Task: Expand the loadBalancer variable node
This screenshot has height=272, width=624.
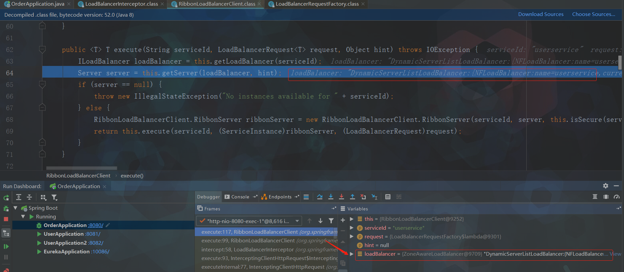Action: (x=352, y=254)
